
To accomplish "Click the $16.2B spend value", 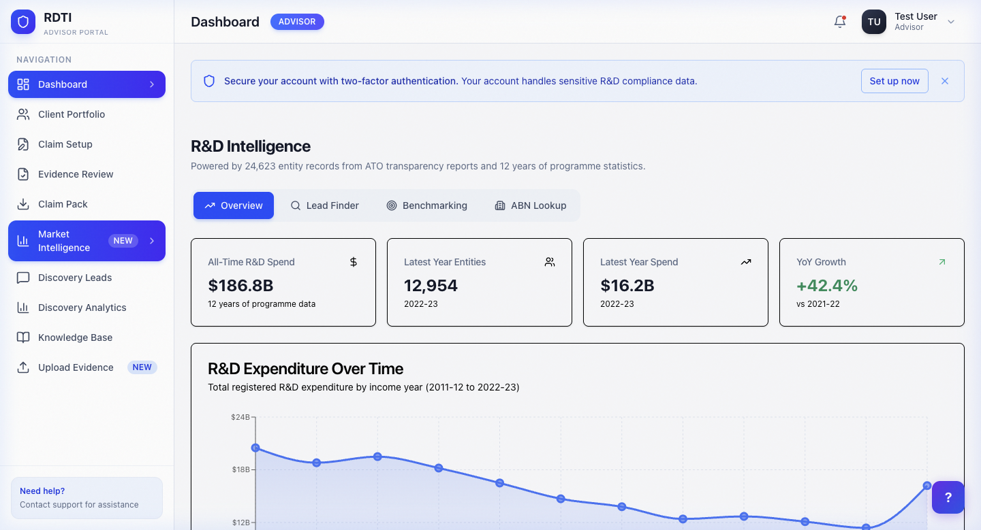I will [627, 285].
